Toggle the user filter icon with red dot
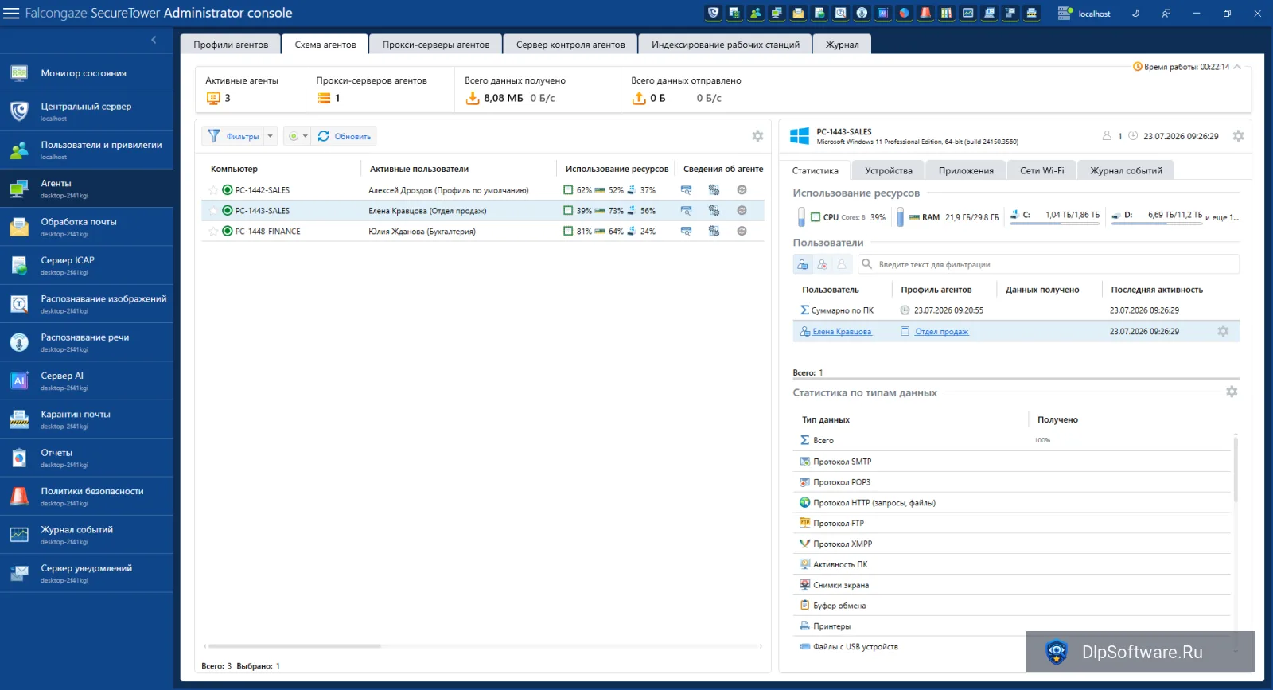This screenshot has height=690, width=1273. click(x=823, y=264)
